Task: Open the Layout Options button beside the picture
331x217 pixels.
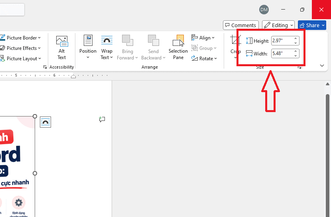Action: (45, 122)
